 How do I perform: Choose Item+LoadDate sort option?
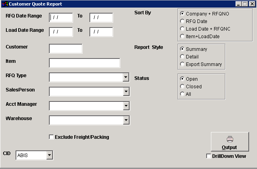[182, 37]
